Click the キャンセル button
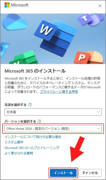The height and width of the screenshot is (180, 106). point(90,173)
